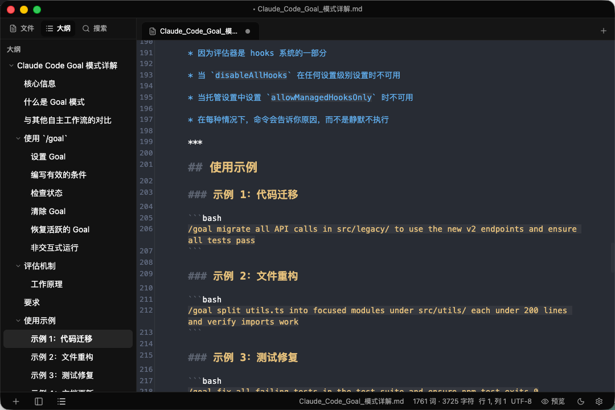Go to 示例 2: 文件重构 outline entry
Screen dimensions: 615x410
coord(62,357)
